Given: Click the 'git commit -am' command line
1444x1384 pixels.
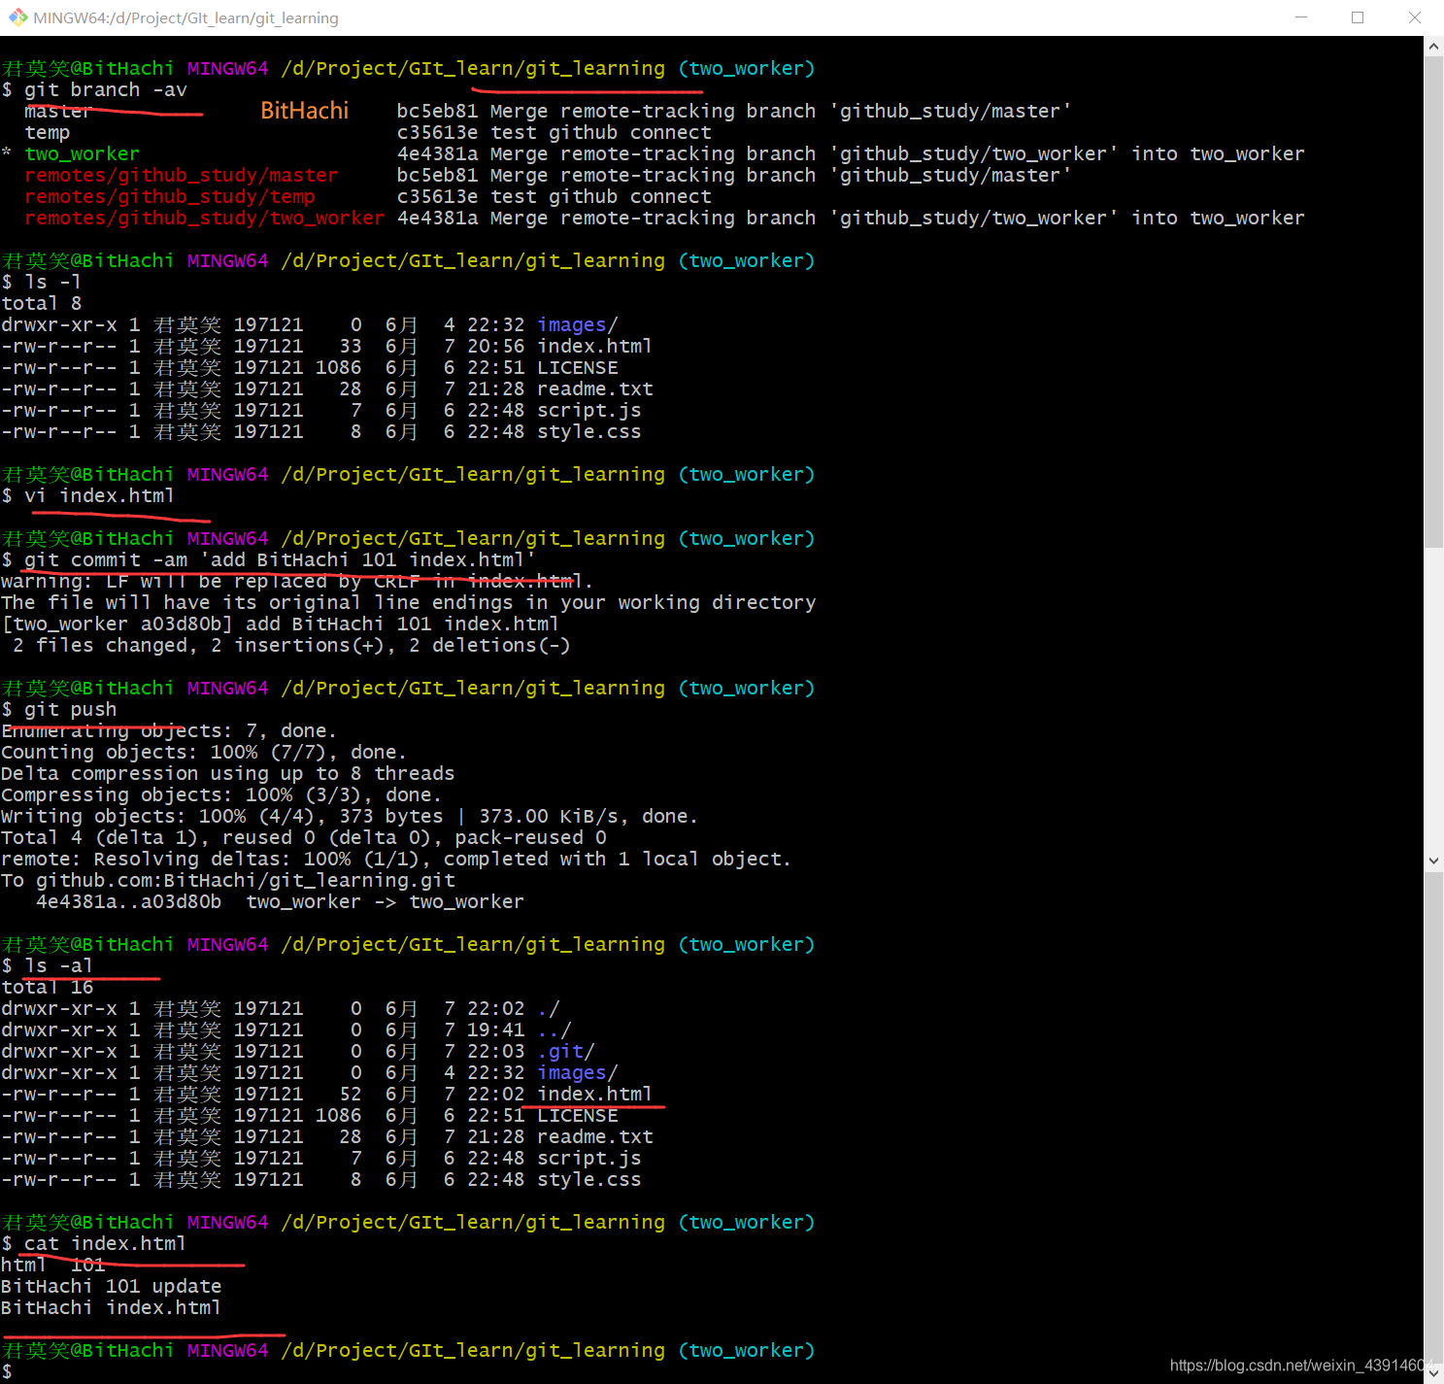Looking at the screenshot, I should [280, 560].
